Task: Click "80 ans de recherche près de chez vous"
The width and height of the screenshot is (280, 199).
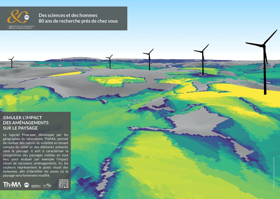Action: point(78,21)
